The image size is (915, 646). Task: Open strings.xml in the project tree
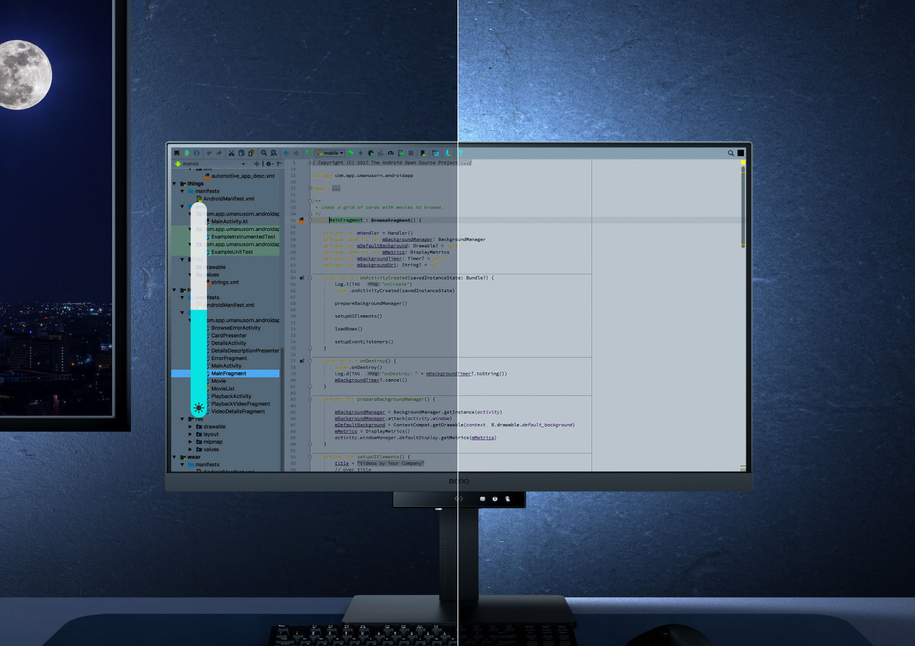(225, 282)
